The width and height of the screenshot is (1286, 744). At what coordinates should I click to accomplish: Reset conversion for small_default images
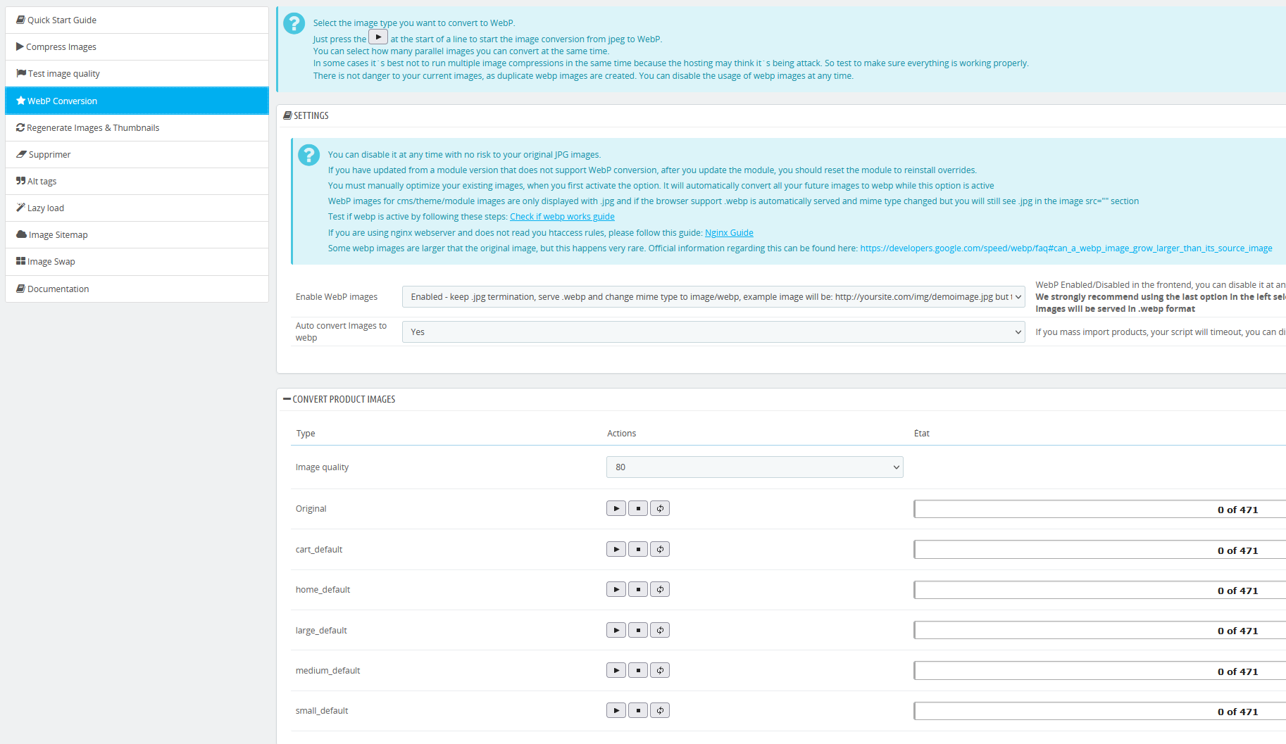(660, 710)
